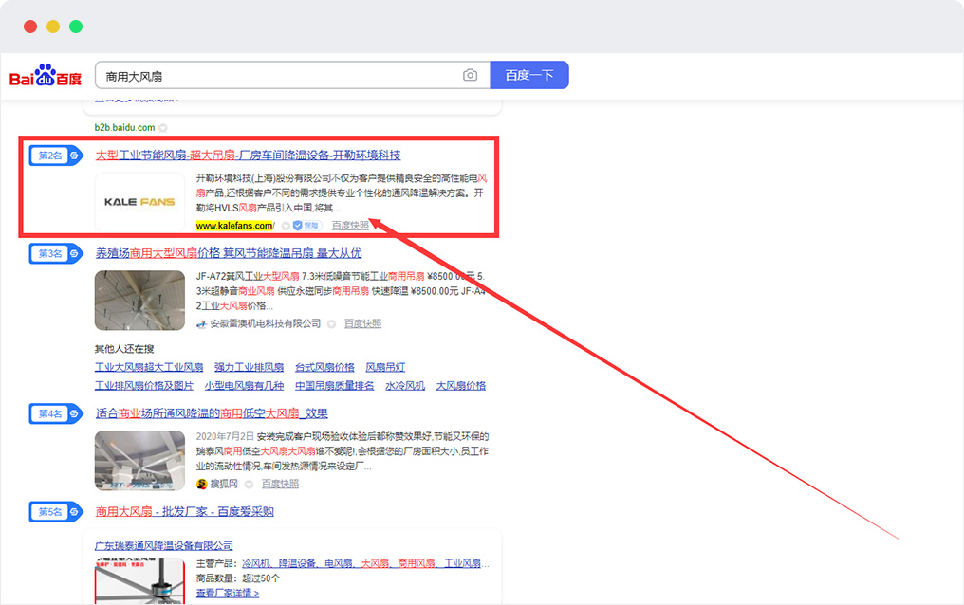
Task: Click the Baidu logo
Action: tap(45, 76)
